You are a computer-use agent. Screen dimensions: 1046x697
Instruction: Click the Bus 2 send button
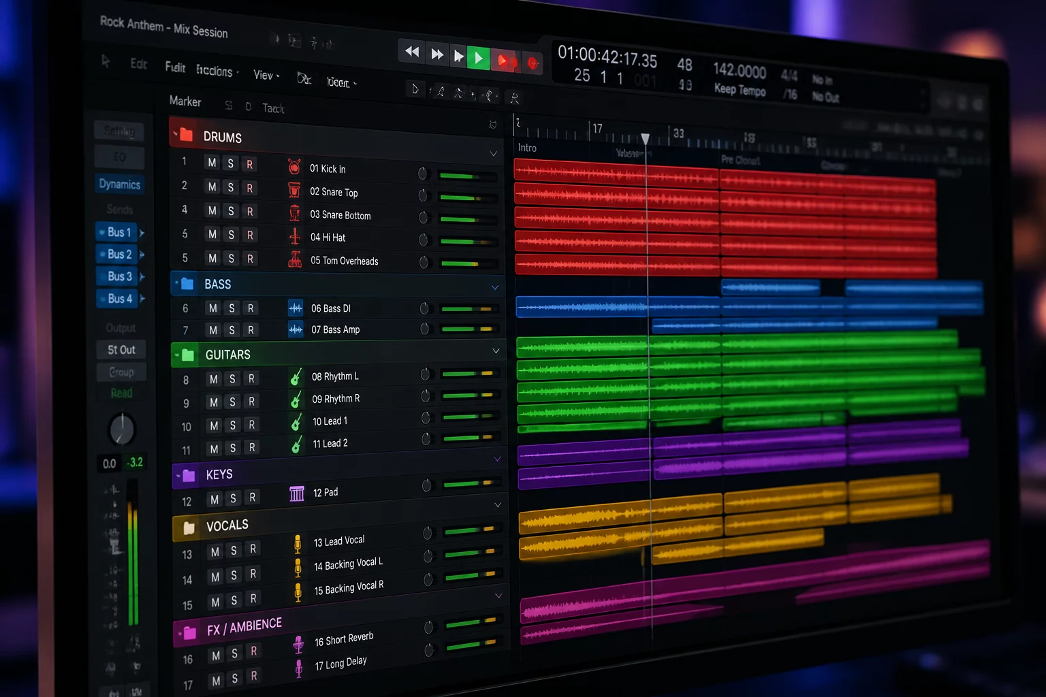point(116,254)
